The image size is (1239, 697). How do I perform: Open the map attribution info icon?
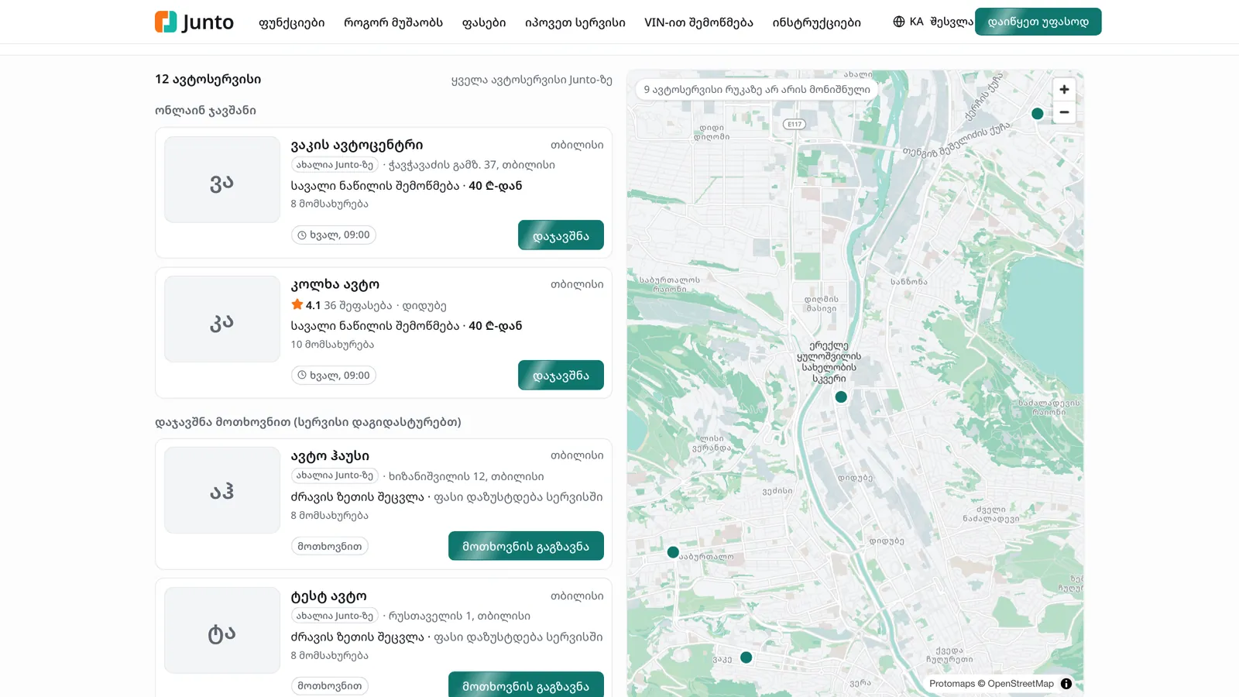1066,684
